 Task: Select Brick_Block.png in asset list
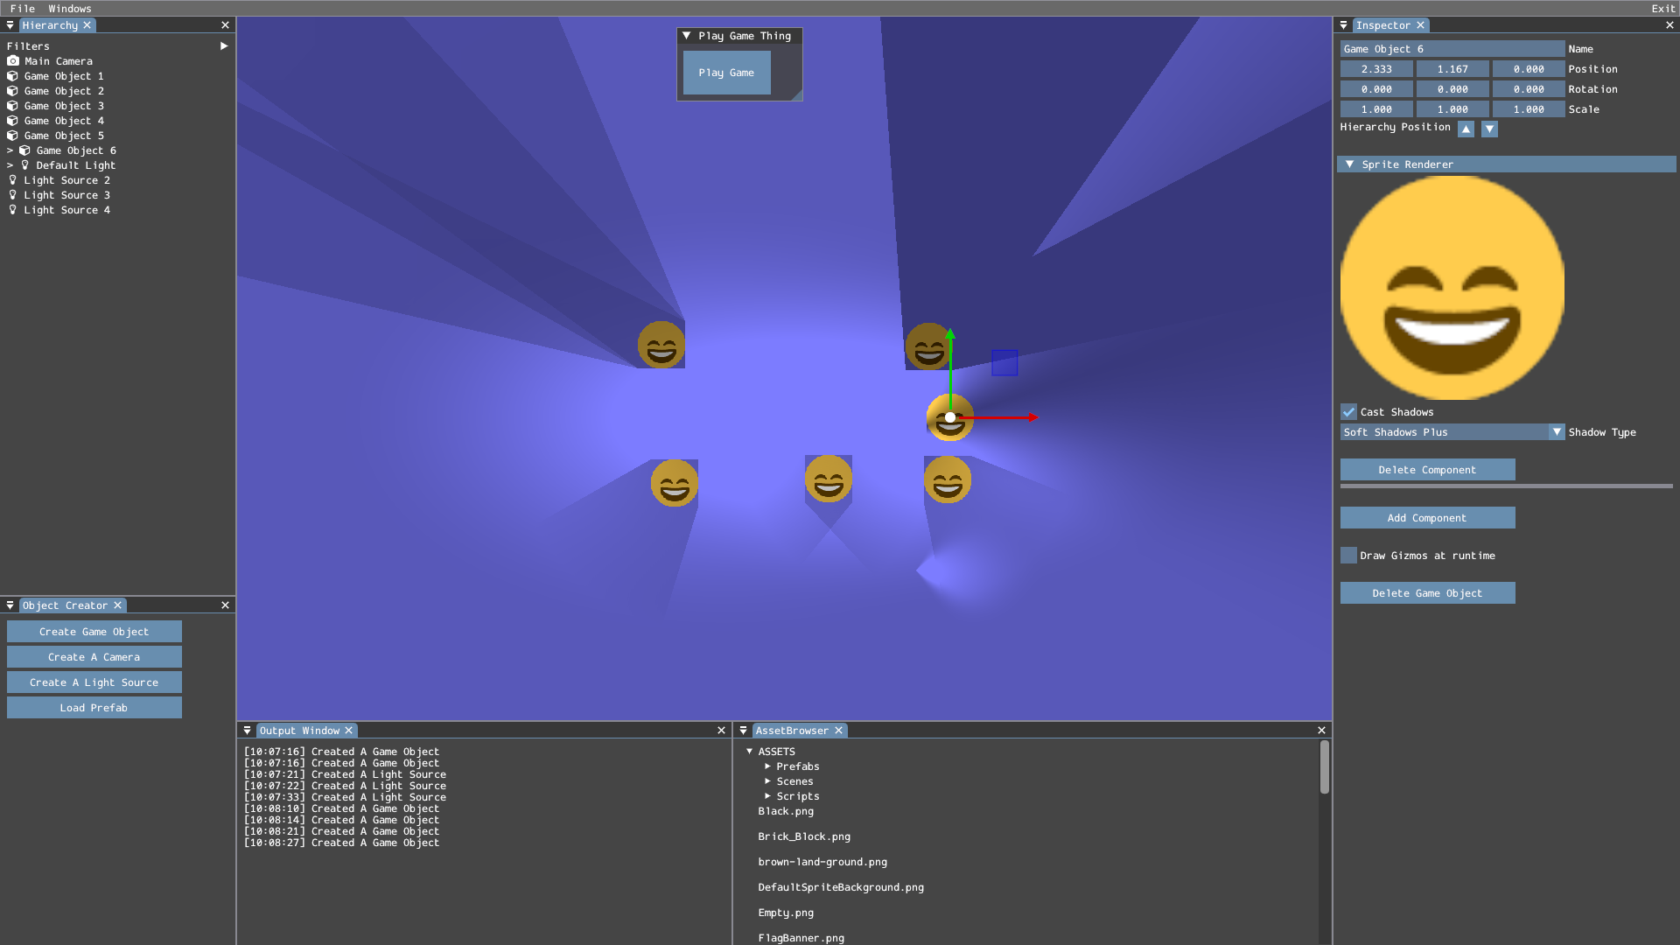coord(804,836)
